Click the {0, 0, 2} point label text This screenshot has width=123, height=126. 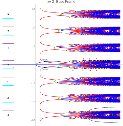[45, 69]
